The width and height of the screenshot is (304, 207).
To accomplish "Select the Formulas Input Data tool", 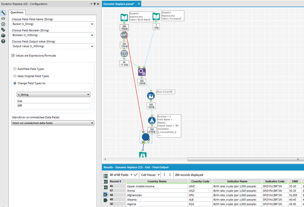I will click(156, 17).
